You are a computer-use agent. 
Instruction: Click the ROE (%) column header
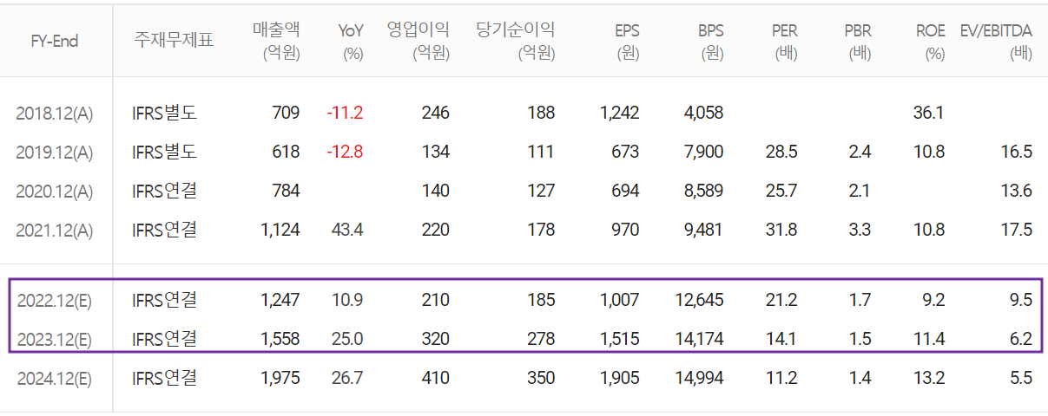931,41
